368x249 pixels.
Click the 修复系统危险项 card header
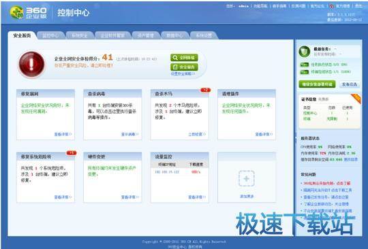tap(46, 156)
